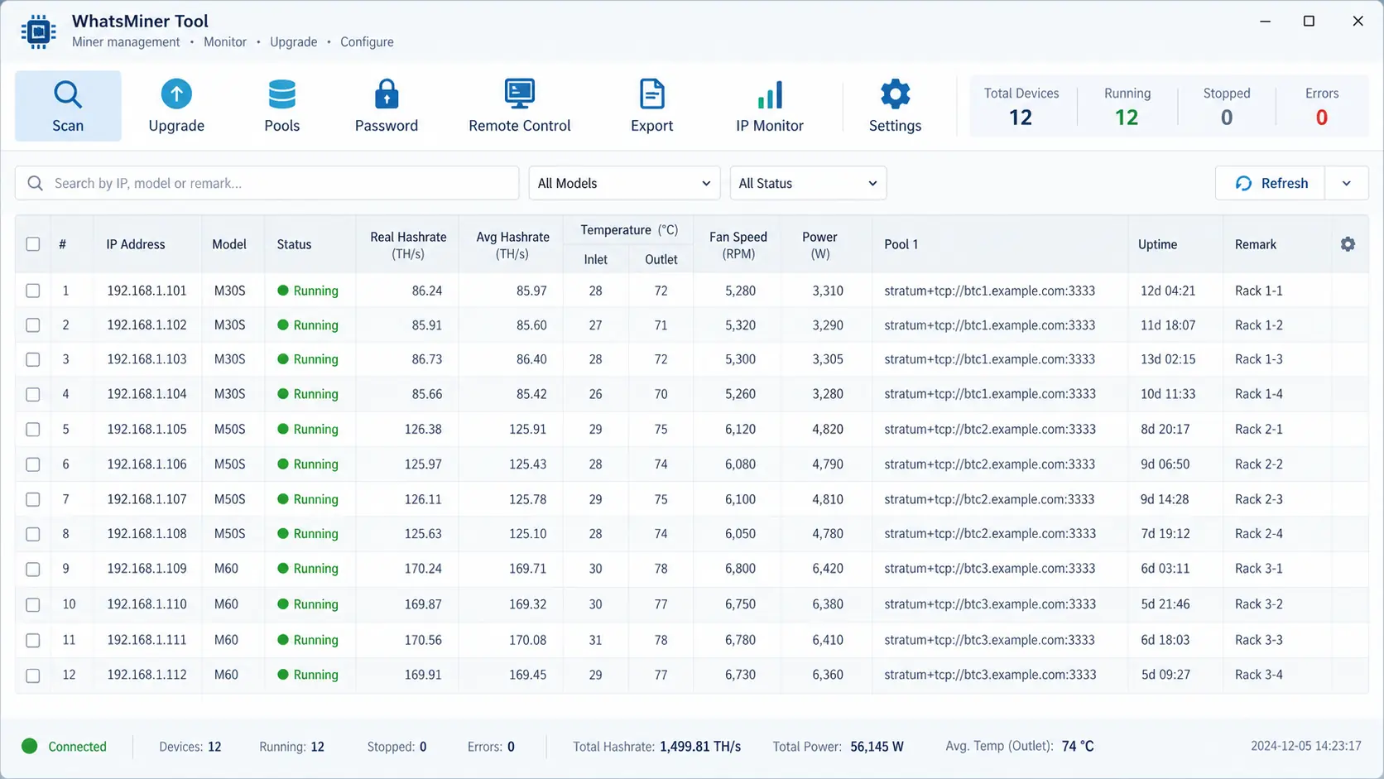
Task: Click the table column settings gear
Action: 1348,244
